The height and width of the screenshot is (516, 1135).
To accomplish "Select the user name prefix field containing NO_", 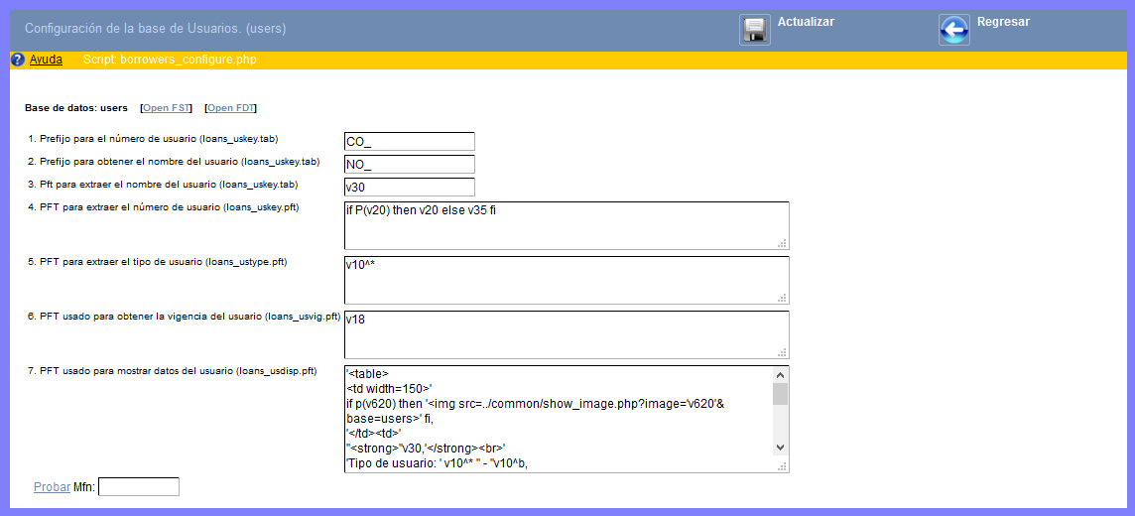I will point(409,165).
